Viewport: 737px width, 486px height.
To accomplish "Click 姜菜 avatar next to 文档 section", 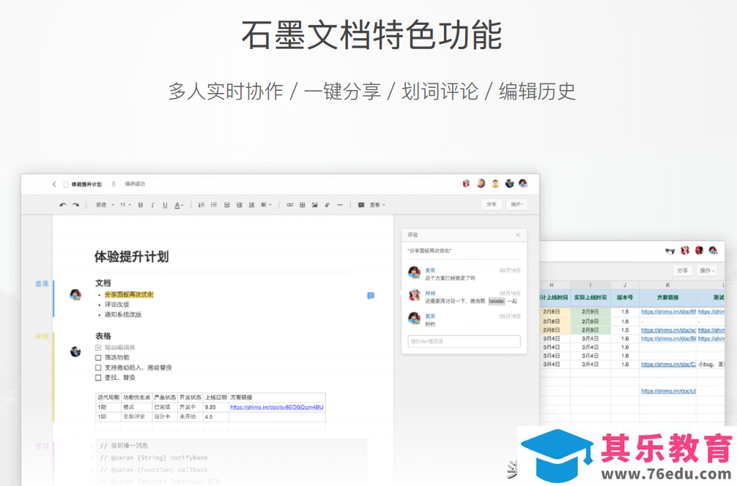I will pyautogui.click(x=75, y=295).
